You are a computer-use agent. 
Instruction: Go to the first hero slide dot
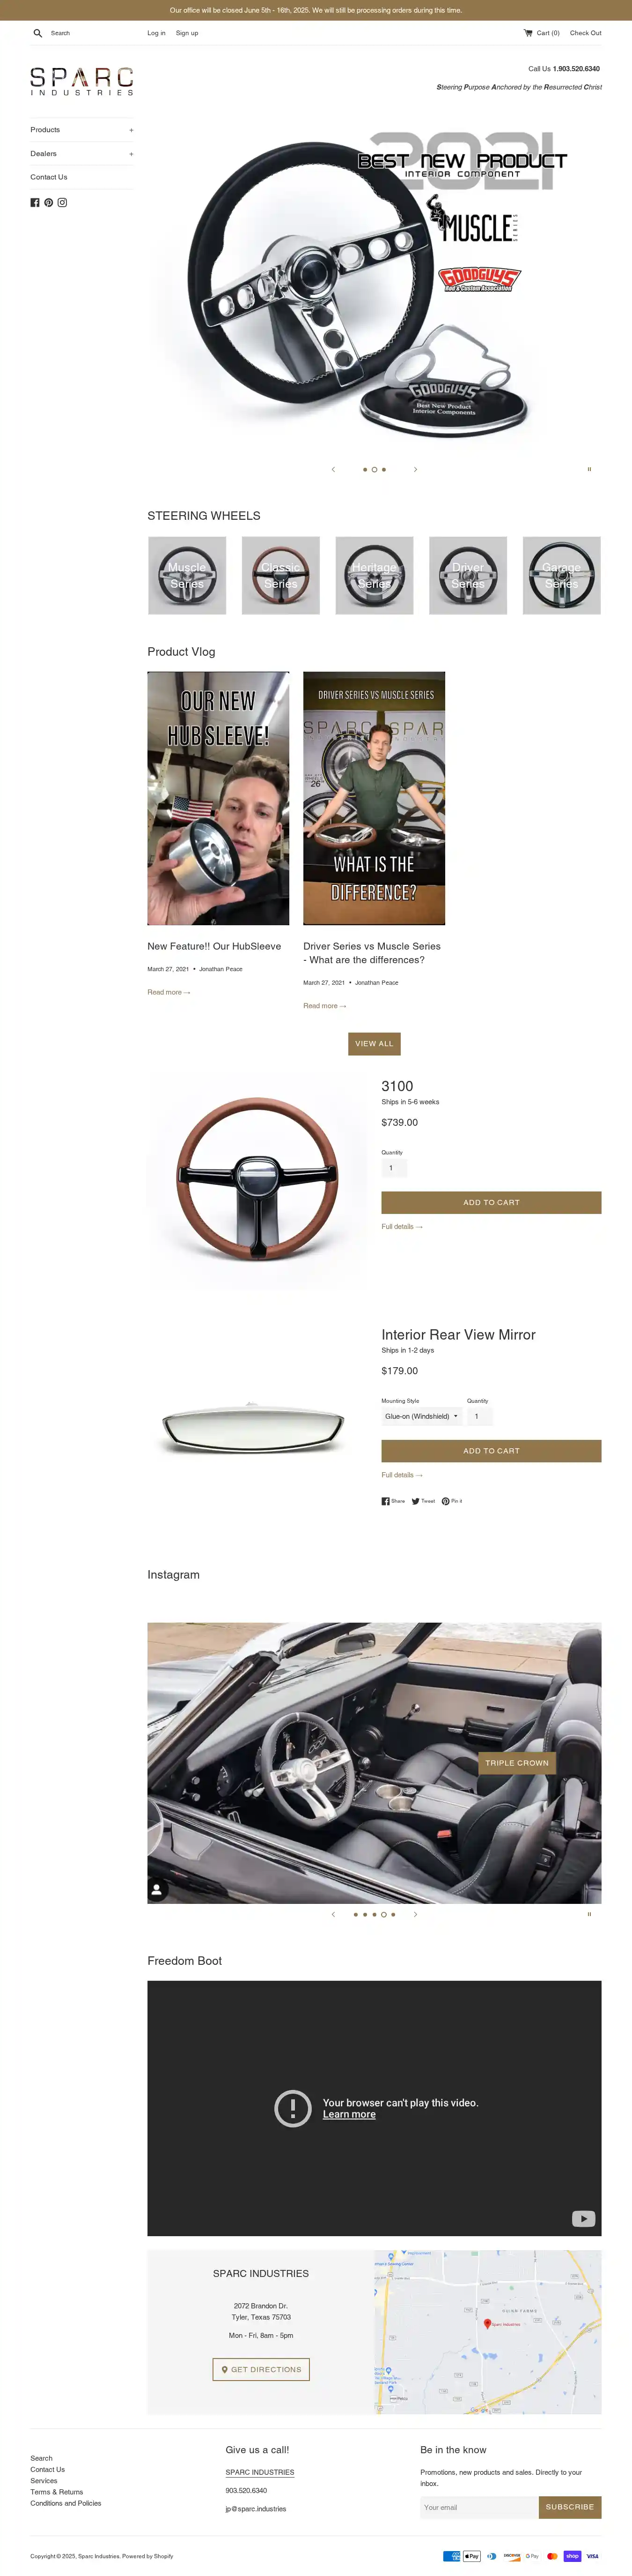pyautogui.click(x=364, y=469)
